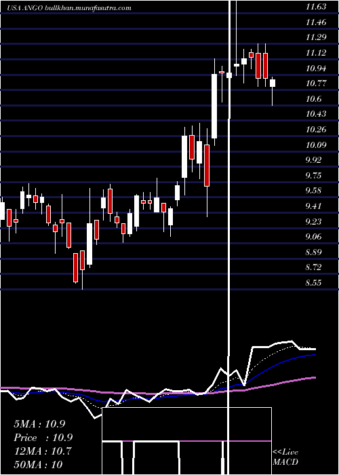Select the 8.72 price axis label
This screenshot has width=339, height=475.
[x=313, y=267]
